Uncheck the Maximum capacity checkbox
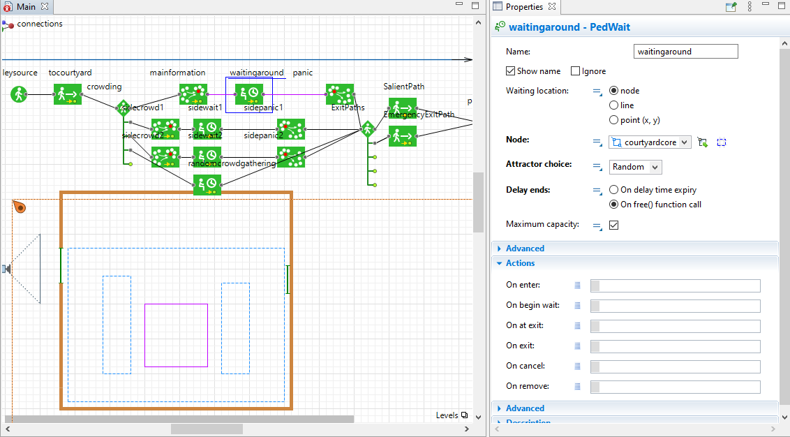 pyautogui.click(x=613, y=225)
